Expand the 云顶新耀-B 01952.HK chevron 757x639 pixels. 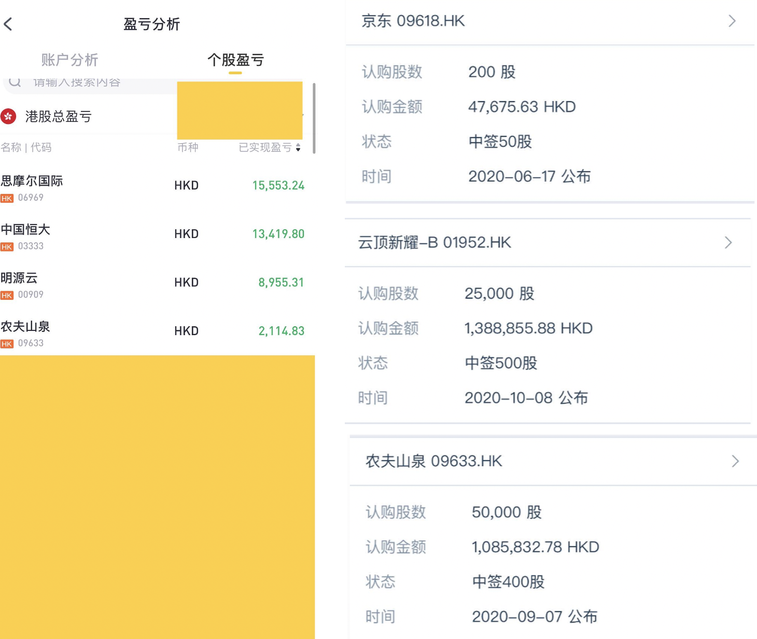point(728,243)
